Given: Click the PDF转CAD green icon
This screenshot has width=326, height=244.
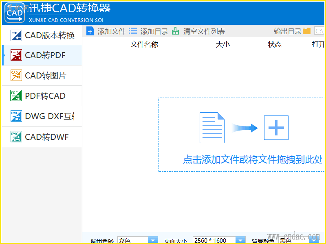Looking at the screenshot, I should tap(16, 96).
